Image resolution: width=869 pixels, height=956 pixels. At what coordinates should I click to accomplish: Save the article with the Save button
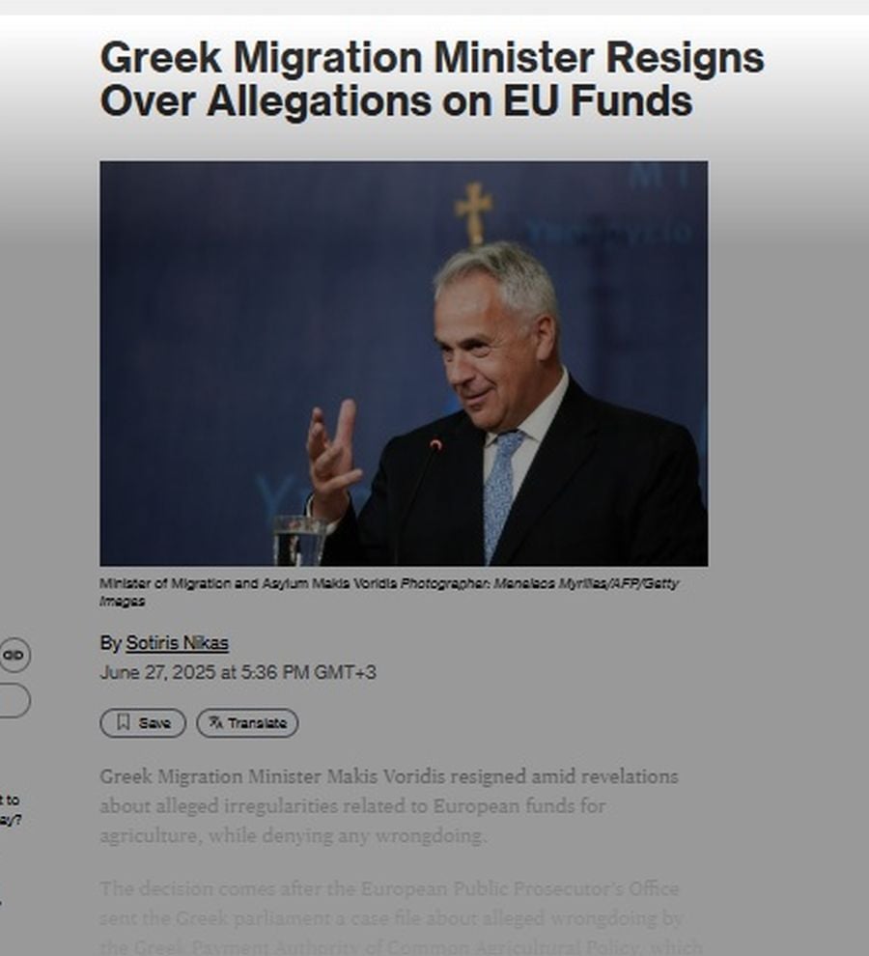[143, 723]
